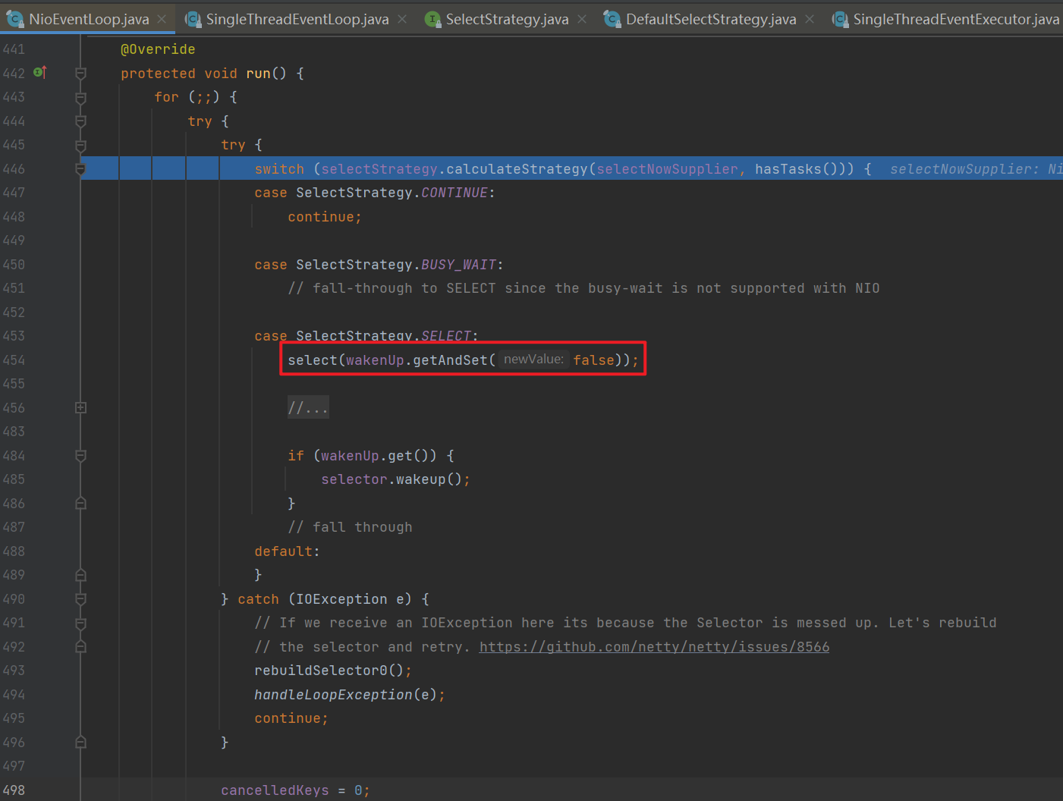Close the SingleThreadEventLoop.java tab

click(402, 19)
